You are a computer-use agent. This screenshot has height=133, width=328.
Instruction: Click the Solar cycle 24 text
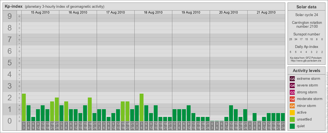coord(306,15)
